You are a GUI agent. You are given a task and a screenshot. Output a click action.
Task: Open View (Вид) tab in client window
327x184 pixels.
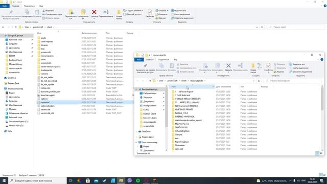pos(41,6)
